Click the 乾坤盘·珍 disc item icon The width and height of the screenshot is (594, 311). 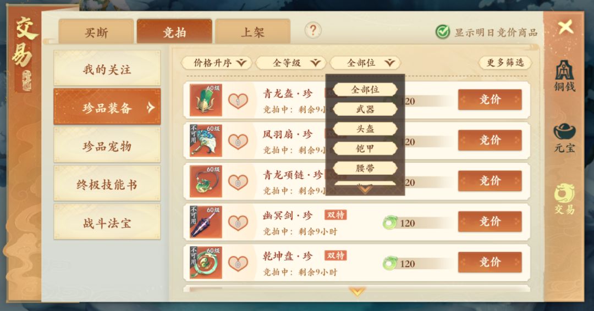[x=206, y=263]
